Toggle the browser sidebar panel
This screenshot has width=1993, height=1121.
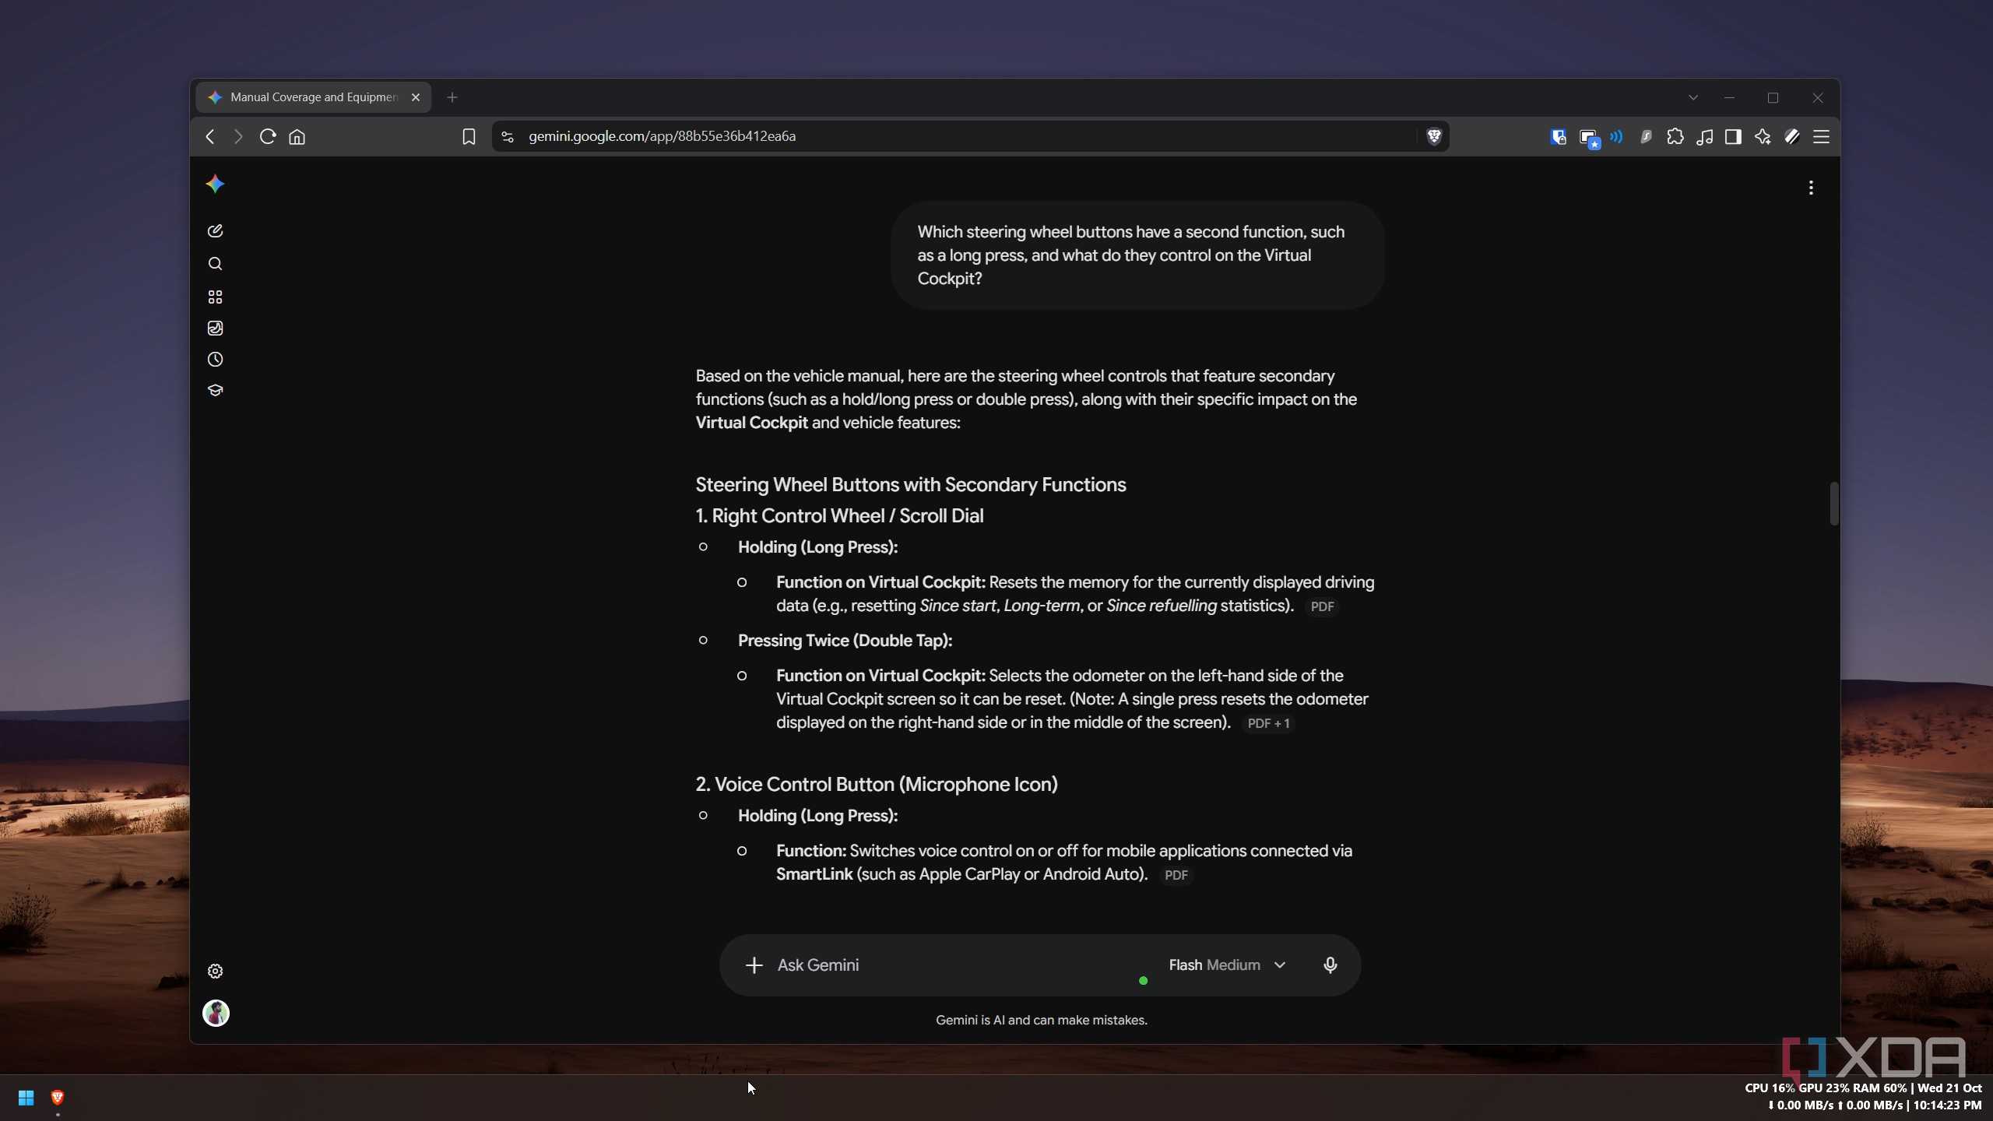(x=1733, y=137)
